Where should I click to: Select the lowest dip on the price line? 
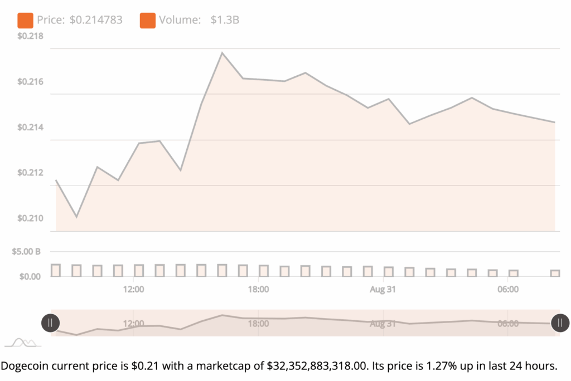76,216
